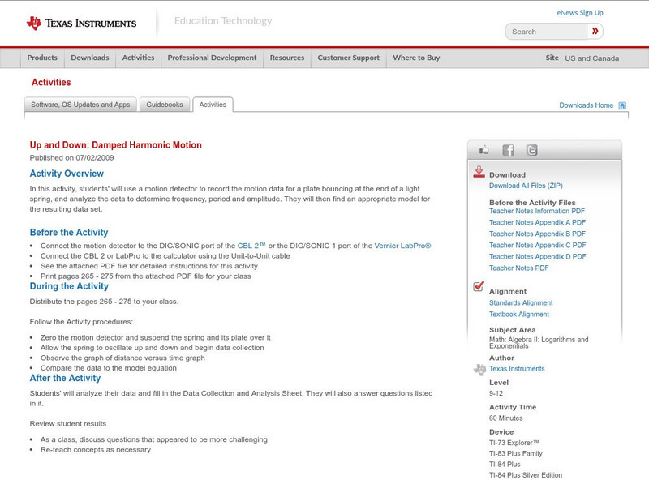Open the Customer Support menu
649x480 pixels.
click(349, 58)
